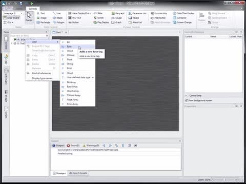Add an Alarm List control

coord(135,22)
